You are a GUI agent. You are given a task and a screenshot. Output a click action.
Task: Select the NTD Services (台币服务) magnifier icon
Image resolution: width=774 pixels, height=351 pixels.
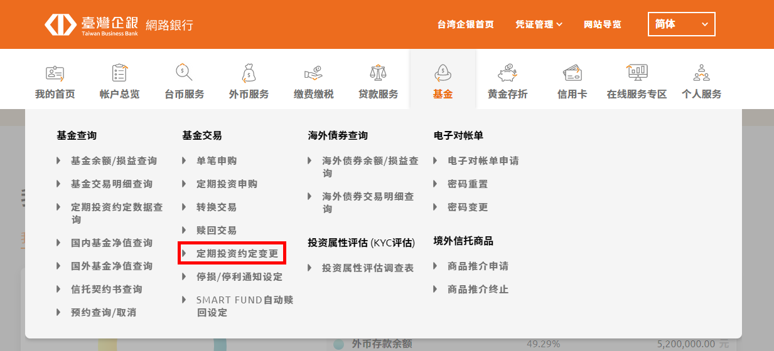pyautogui.click(x=184, y=73)
